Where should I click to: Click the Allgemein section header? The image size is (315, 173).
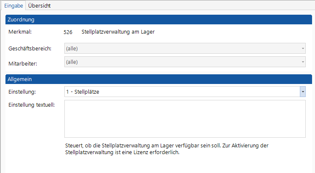159,79
